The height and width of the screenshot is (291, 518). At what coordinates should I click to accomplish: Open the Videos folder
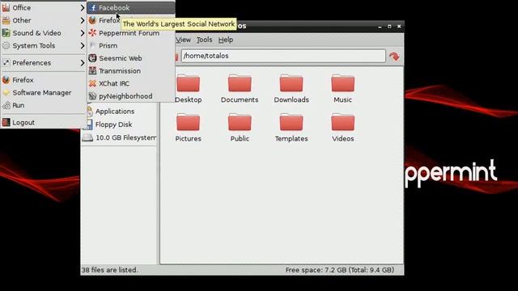342,128
